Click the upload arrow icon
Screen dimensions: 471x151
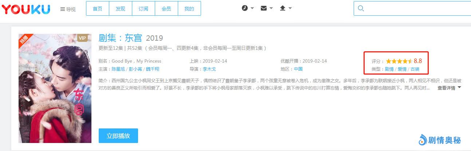click(x=282, y=8)
